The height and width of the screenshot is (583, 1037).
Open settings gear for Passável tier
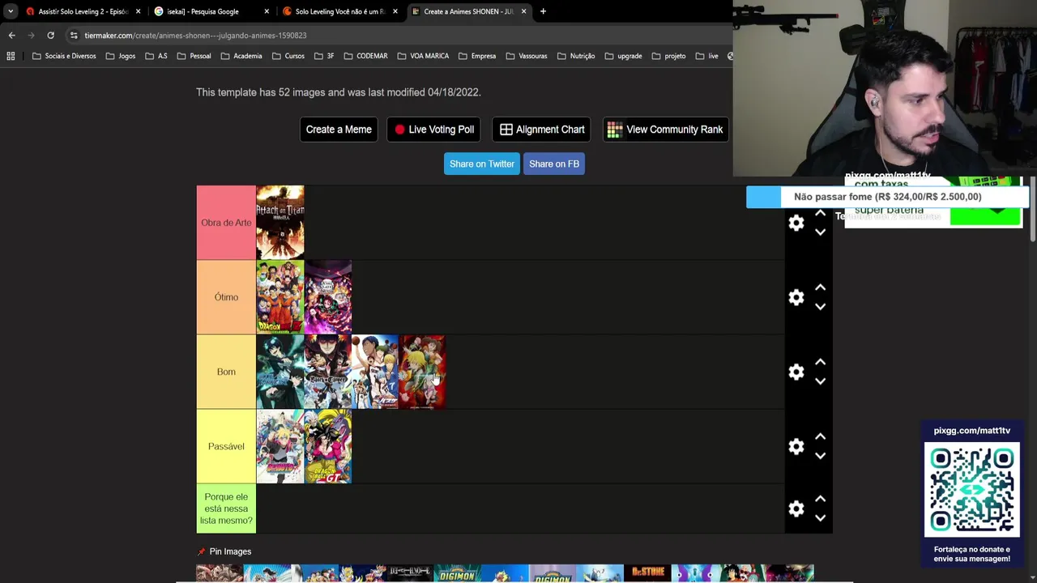[796, 446]
